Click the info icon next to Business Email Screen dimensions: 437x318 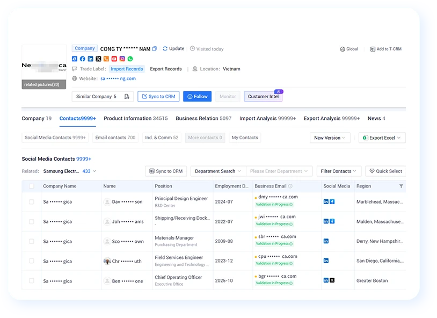[290, 186]
